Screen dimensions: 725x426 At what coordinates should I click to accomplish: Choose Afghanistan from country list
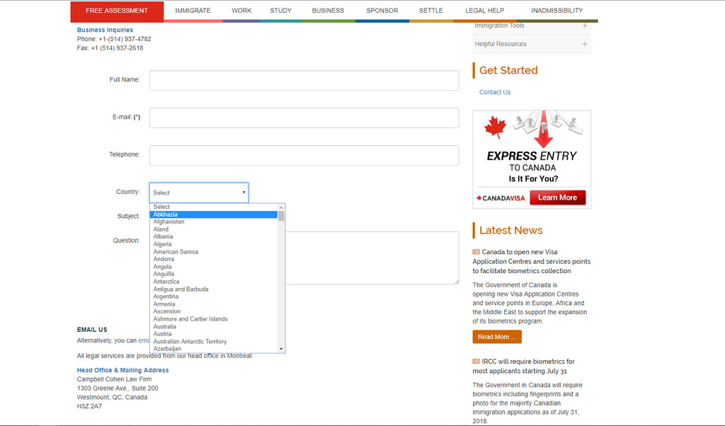pyautogui.click(x=214, y=221)
